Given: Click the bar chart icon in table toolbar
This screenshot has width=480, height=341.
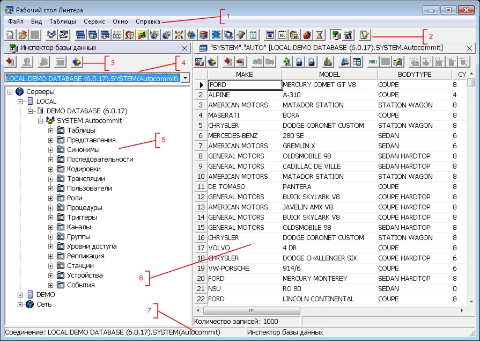Looking at the screenshot, I should click(x=328, y=62).
